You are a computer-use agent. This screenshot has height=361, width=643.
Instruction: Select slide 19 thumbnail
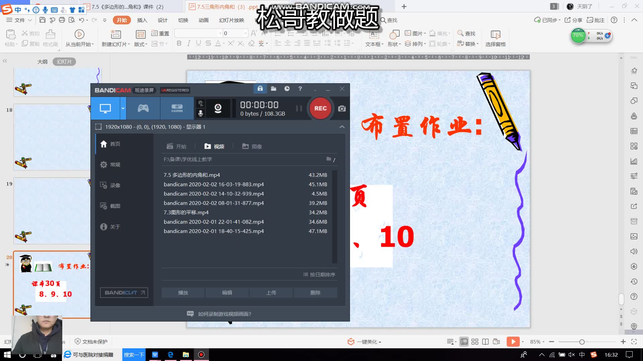click(x=52, y=211)
